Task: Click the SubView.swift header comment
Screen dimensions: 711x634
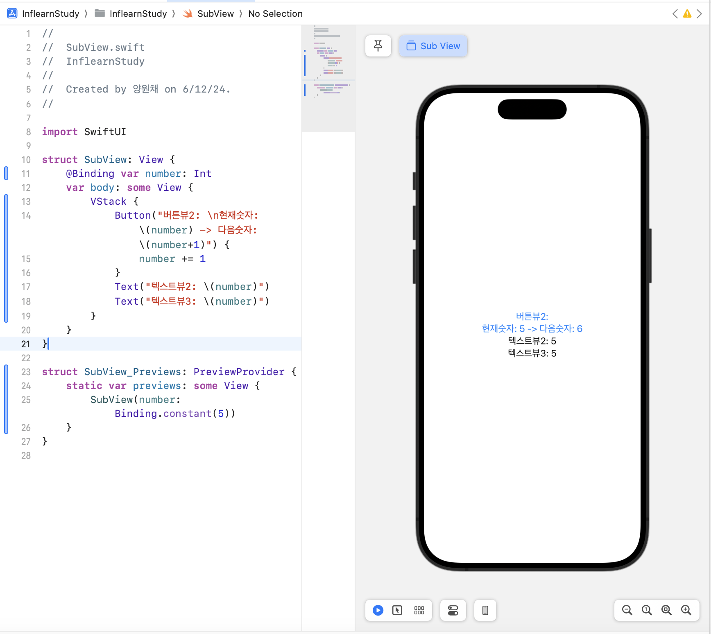Action: click(93, 47)
